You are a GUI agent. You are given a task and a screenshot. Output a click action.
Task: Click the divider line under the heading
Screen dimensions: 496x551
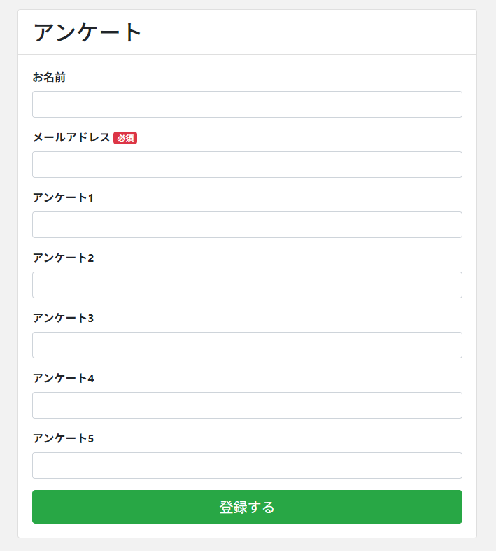coord(247,54)
